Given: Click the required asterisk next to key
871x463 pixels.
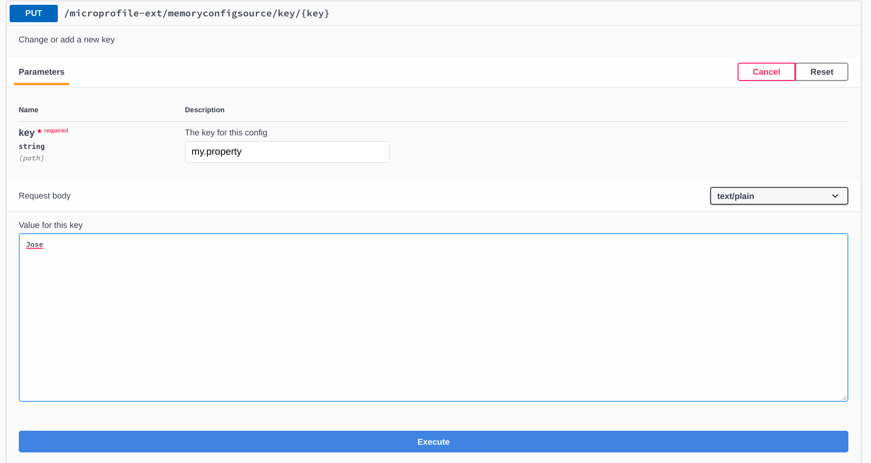Looking at the screenshot, I should [40, 130].
